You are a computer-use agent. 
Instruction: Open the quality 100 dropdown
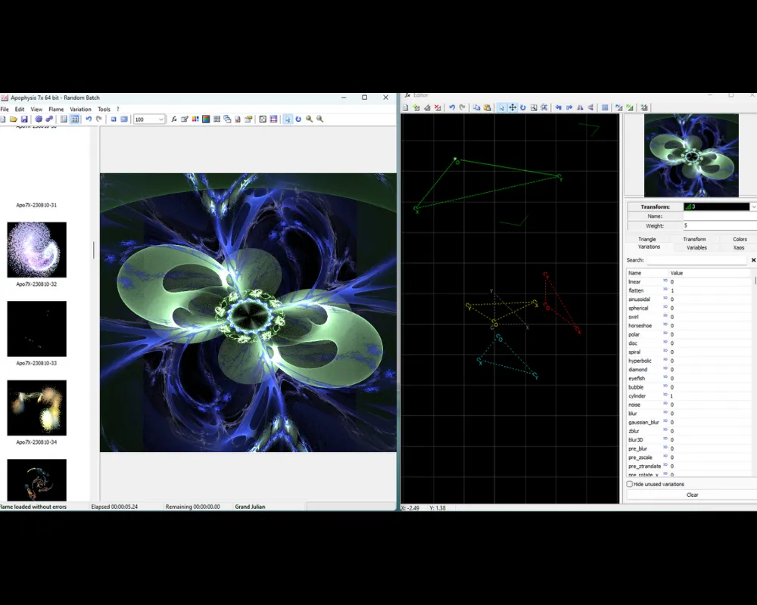pos(161,119)
